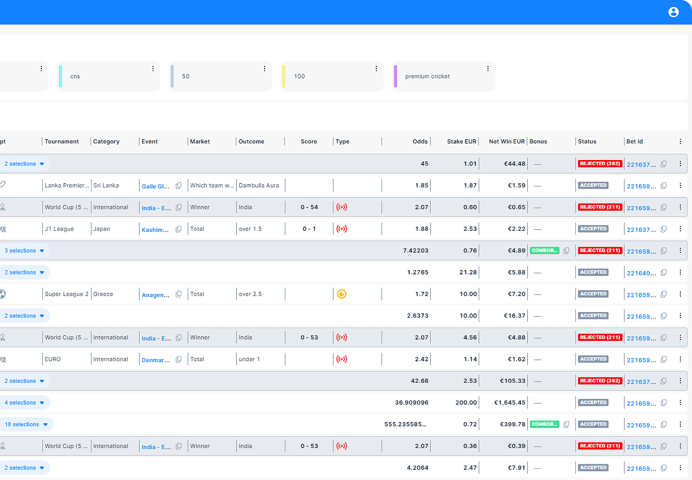Copy the Denmar... event name
The height and width of the screenshot is (480, 692).
point(179,359)
